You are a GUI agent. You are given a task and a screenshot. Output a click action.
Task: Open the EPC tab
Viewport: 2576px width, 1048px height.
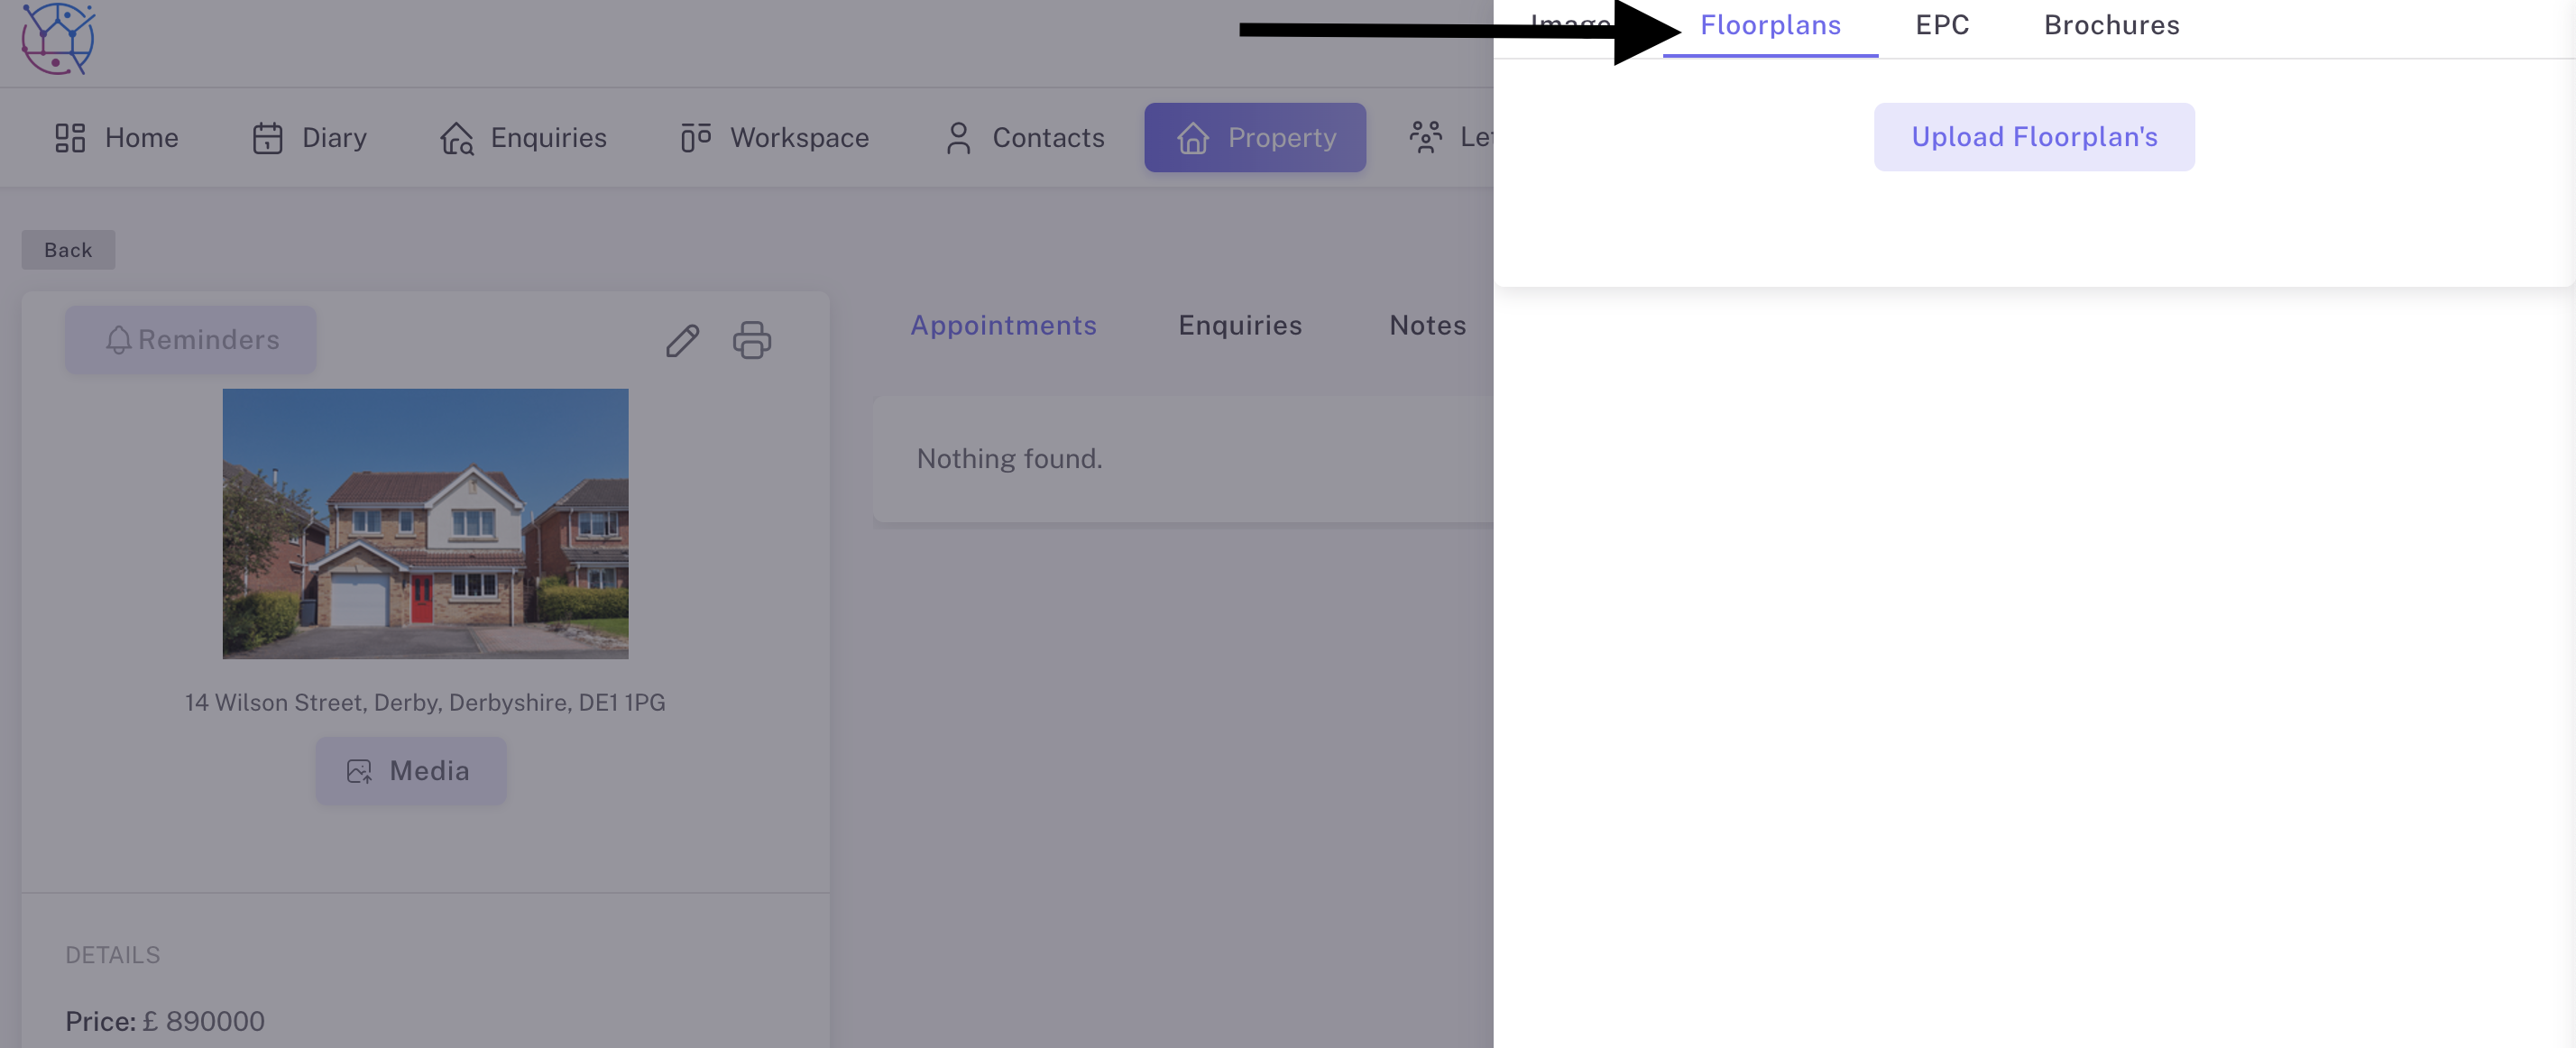1941,25
